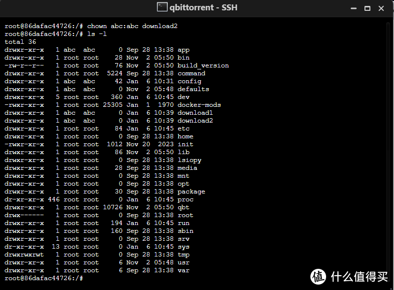The height and width of the screenshot is (290, 394).
Task: Click the qbittorrent - SSH title text
Action: click(x=204, y=8)
